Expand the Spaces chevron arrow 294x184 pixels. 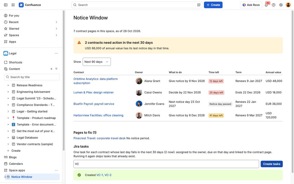pos(56,35)
